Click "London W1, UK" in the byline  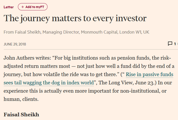(134, 32)
